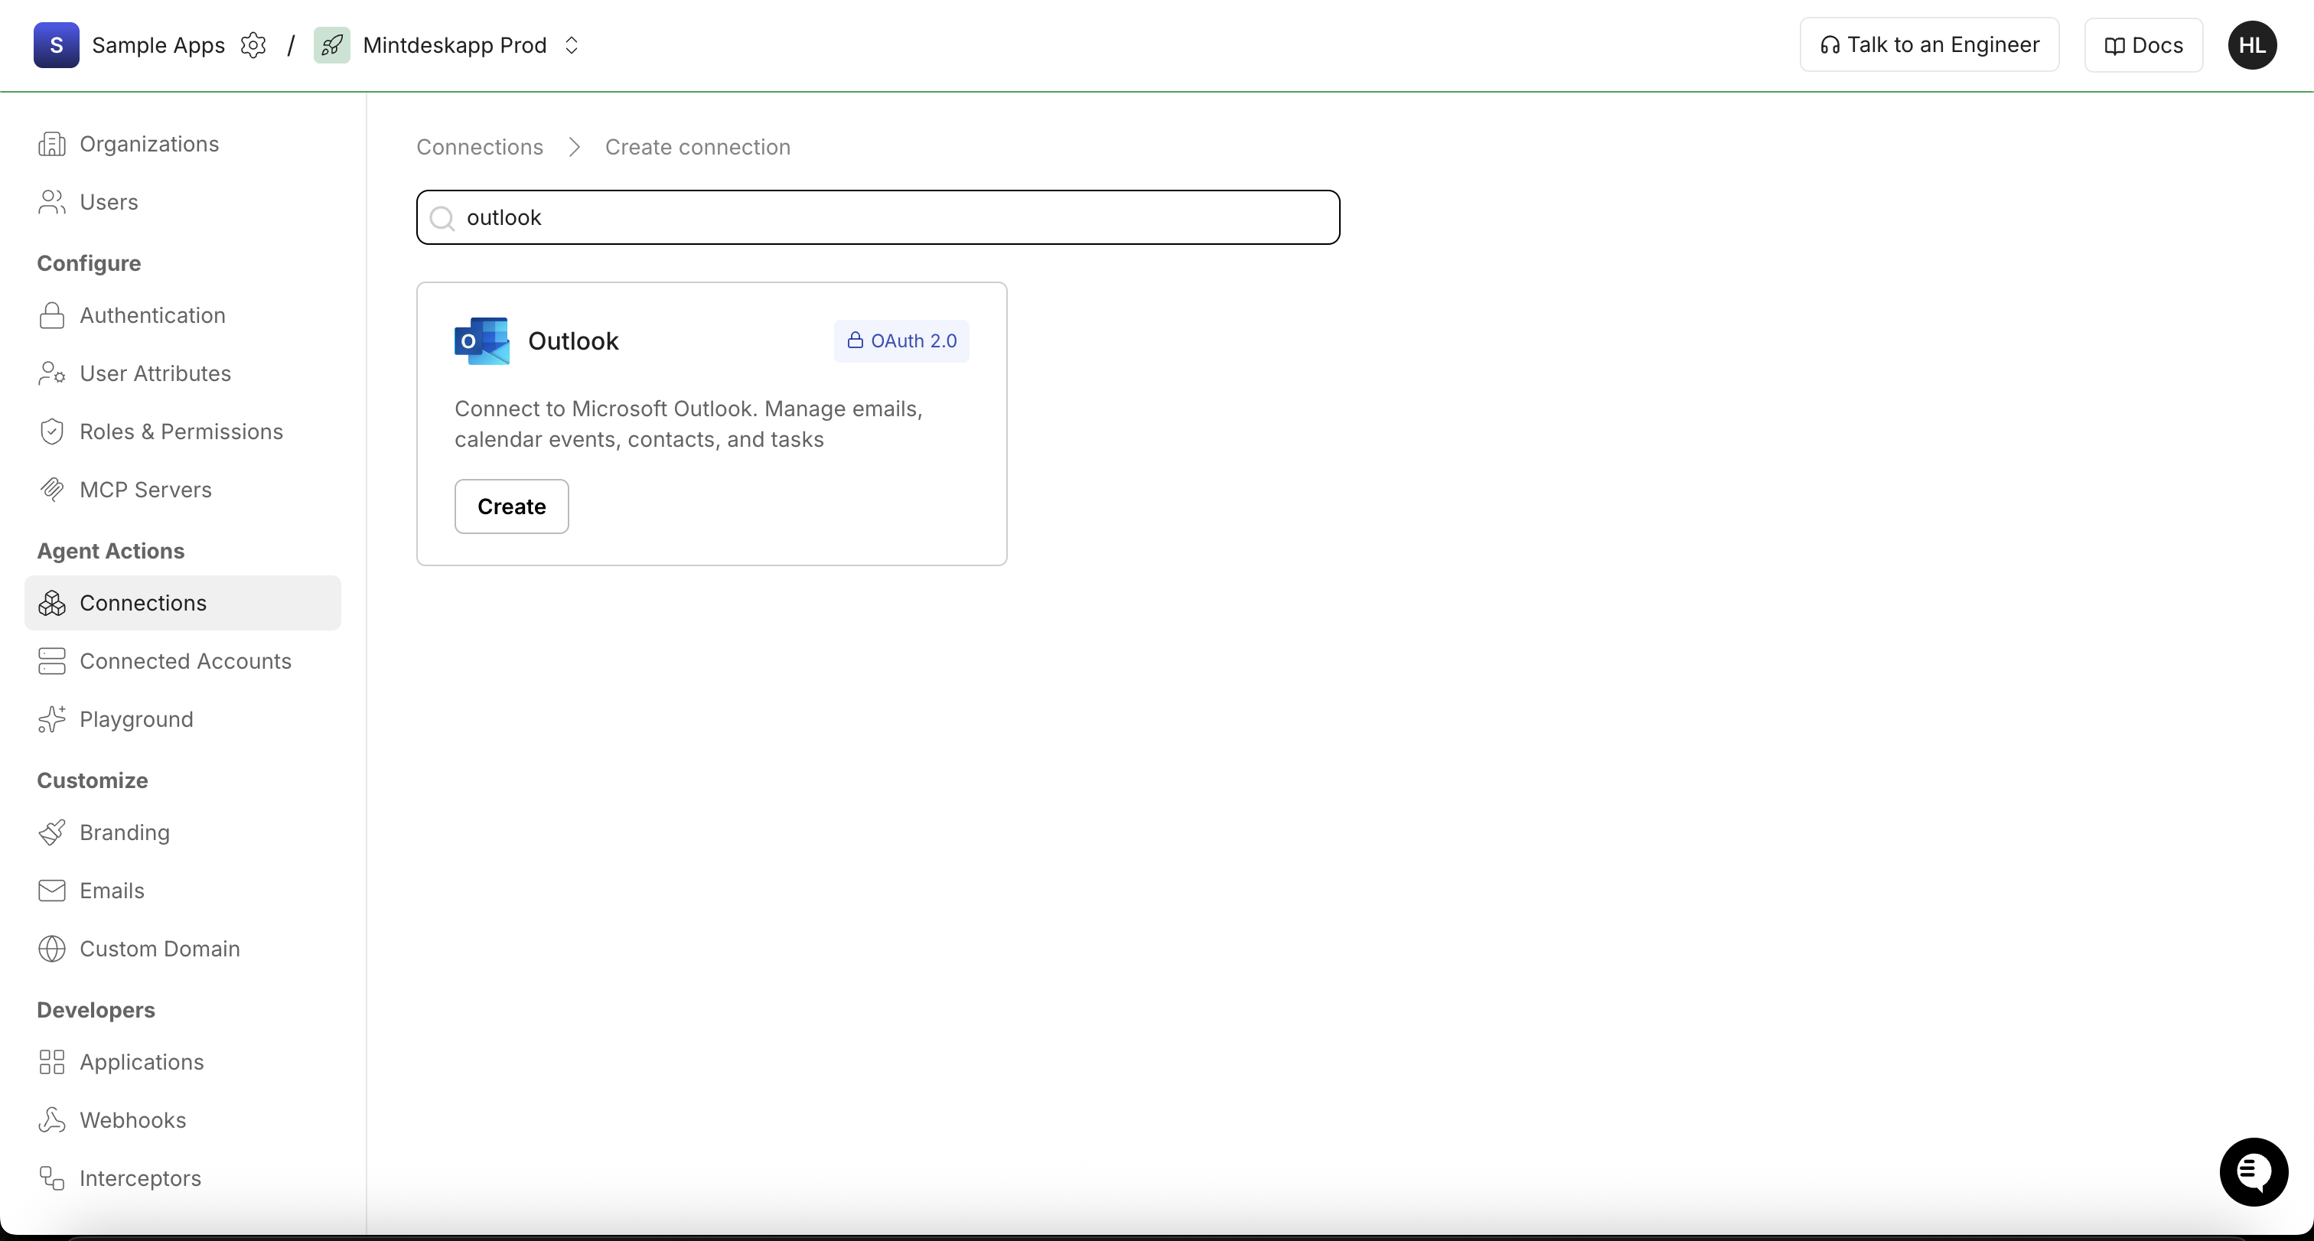Click the search magnifier icon
This screenshot has width=2314, height=1241.
click(x=441, y=217)
